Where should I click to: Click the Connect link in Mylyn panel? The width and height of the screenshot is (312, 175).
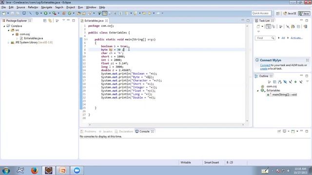[265, 65]
